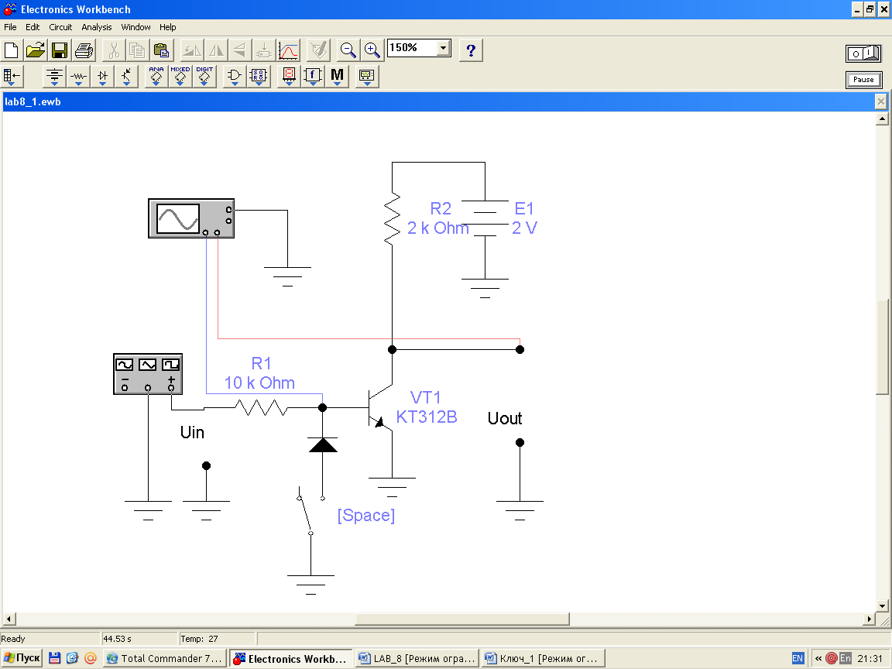Open a circuit file with Open icon
This screenshot has width=892, height=669.
coord(36,50)
